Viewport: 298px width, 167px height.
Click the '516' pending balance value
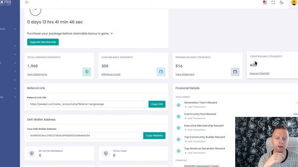click(179, 66)
